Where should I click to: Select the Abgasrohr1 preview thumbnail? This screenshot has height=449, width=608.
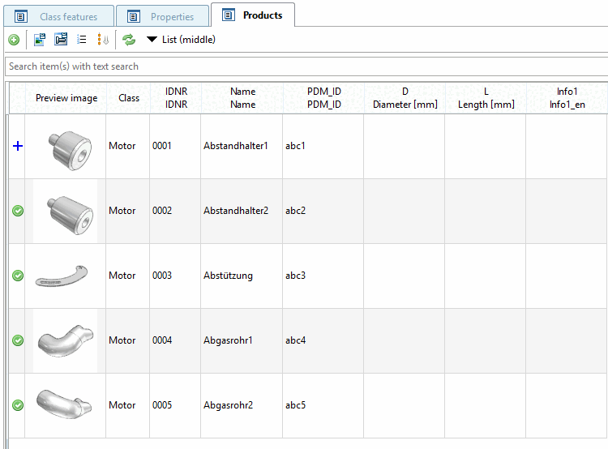pyautogui.click(x=66, y=340)
